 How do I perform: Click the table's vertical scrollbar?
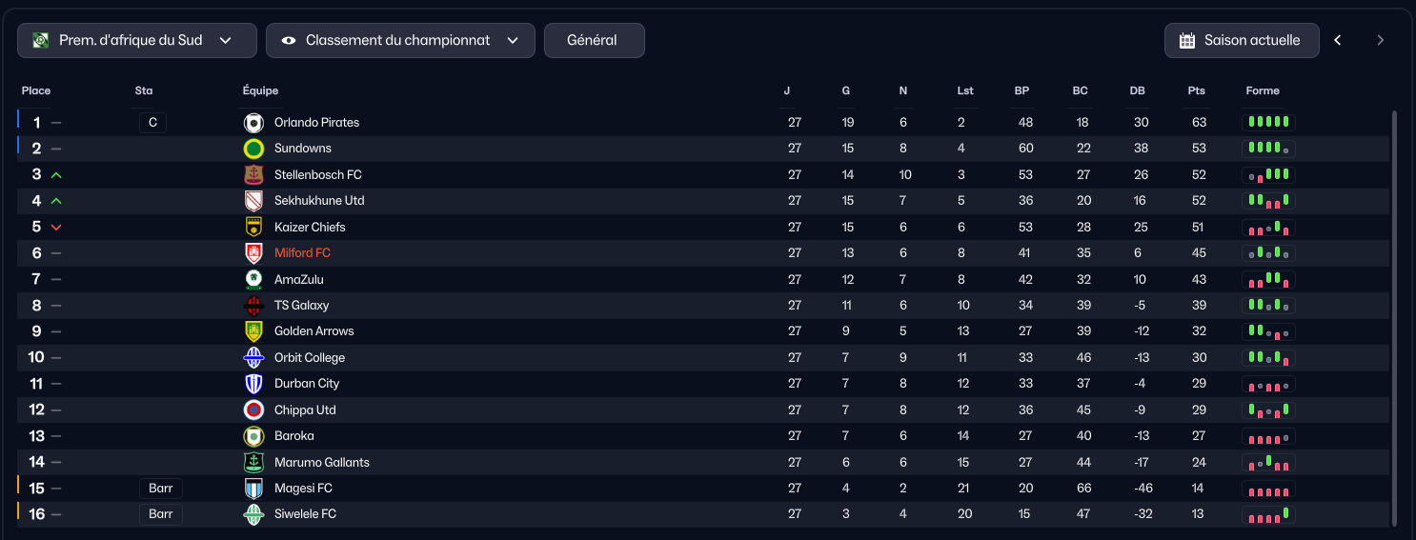tap(1395, 319)
